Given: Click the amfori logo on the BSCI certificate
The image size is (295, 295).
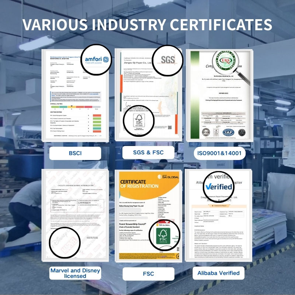Looking at the screenshot, I should [97, 60].
